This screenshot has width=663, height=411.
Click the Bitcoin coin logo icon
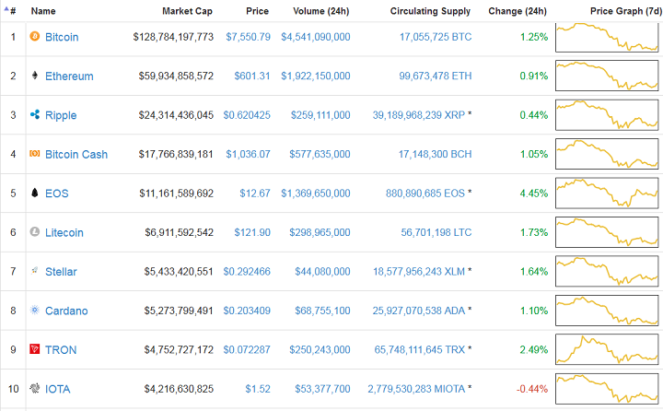[35, 37]
